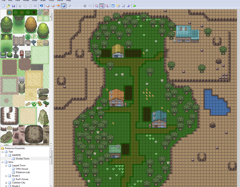
Task: Click the map tree scroll down arrow
Action: (x=51, y=186)
